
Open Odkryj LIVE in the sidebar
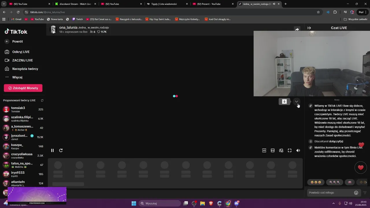tap(17, 52)
